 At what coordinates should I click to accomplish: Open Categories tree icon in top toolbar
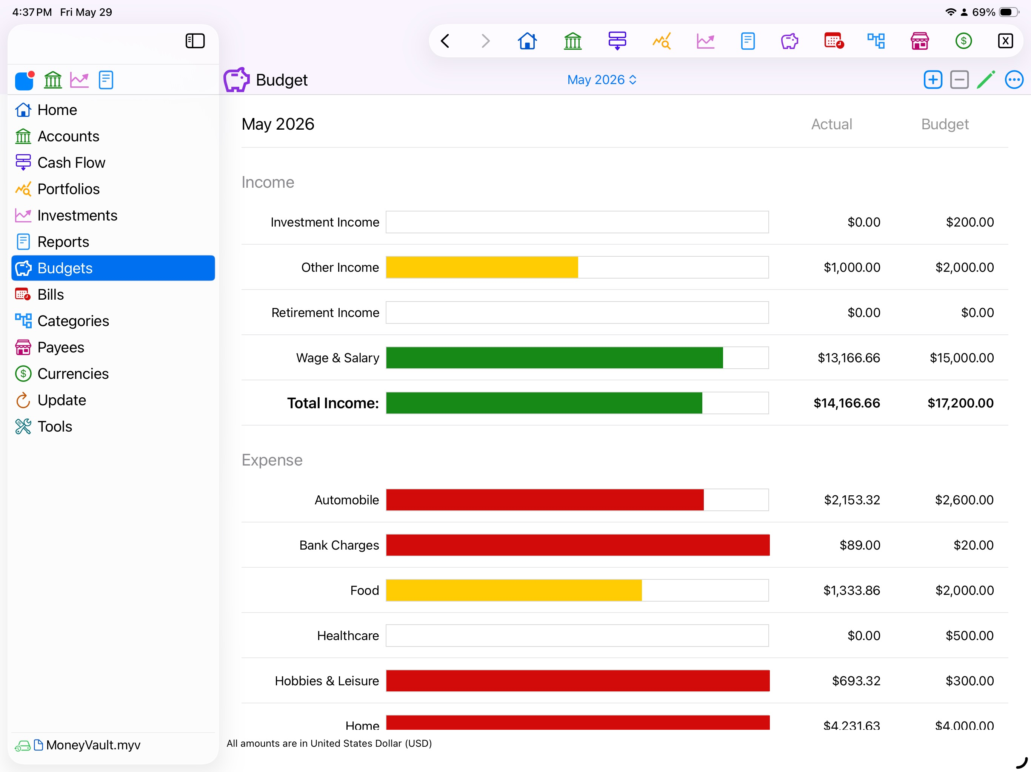pos(876,41)
